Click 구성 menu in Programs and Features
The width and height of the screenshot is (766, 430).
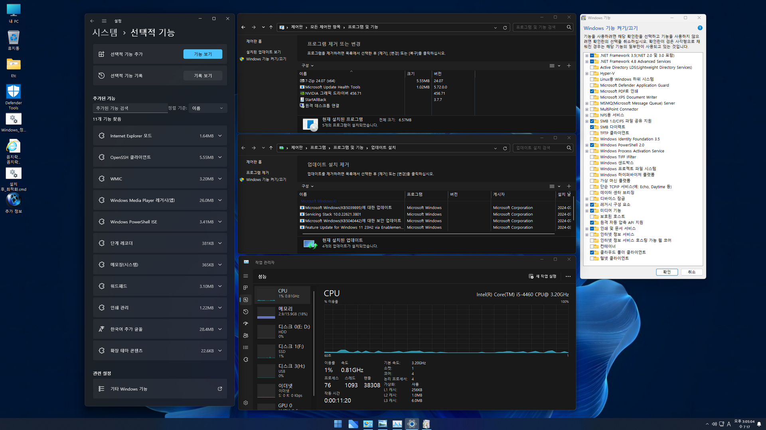[307, 65]
